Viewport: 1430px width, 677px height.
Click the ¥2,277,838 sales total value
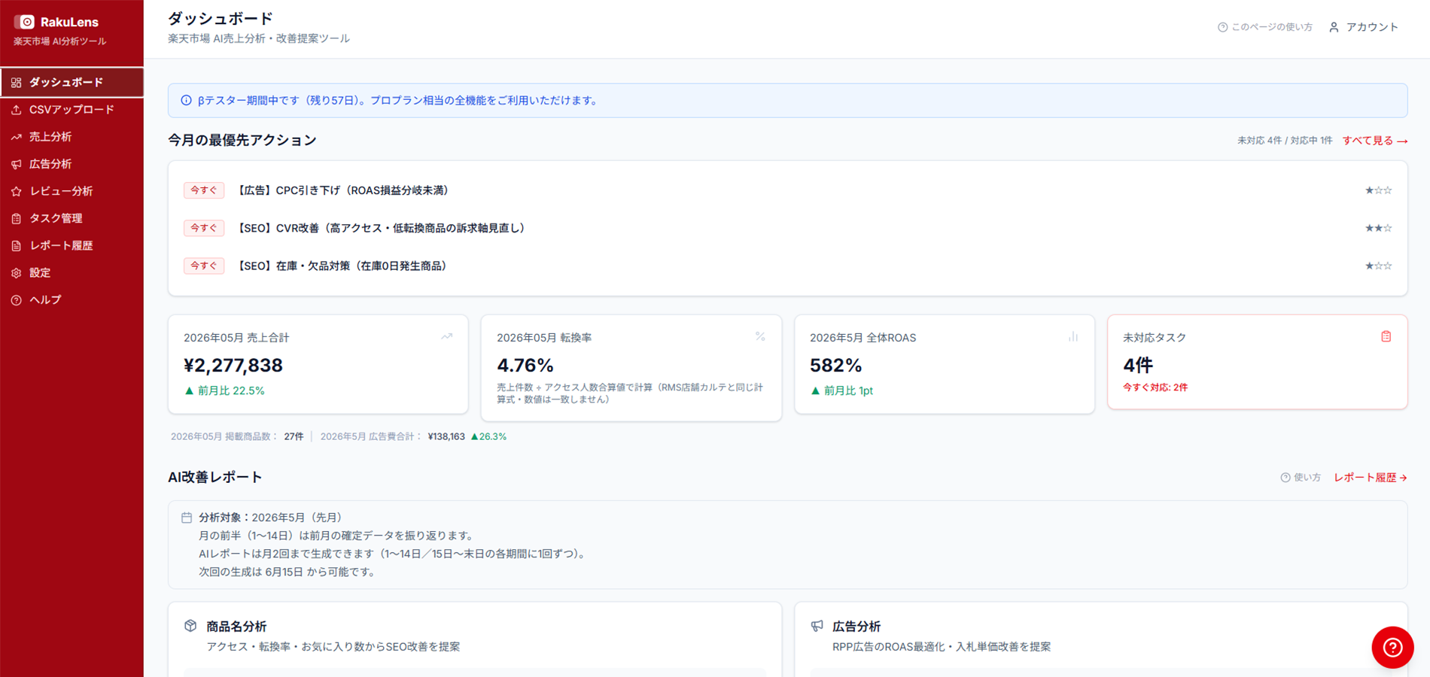(233, 366)
